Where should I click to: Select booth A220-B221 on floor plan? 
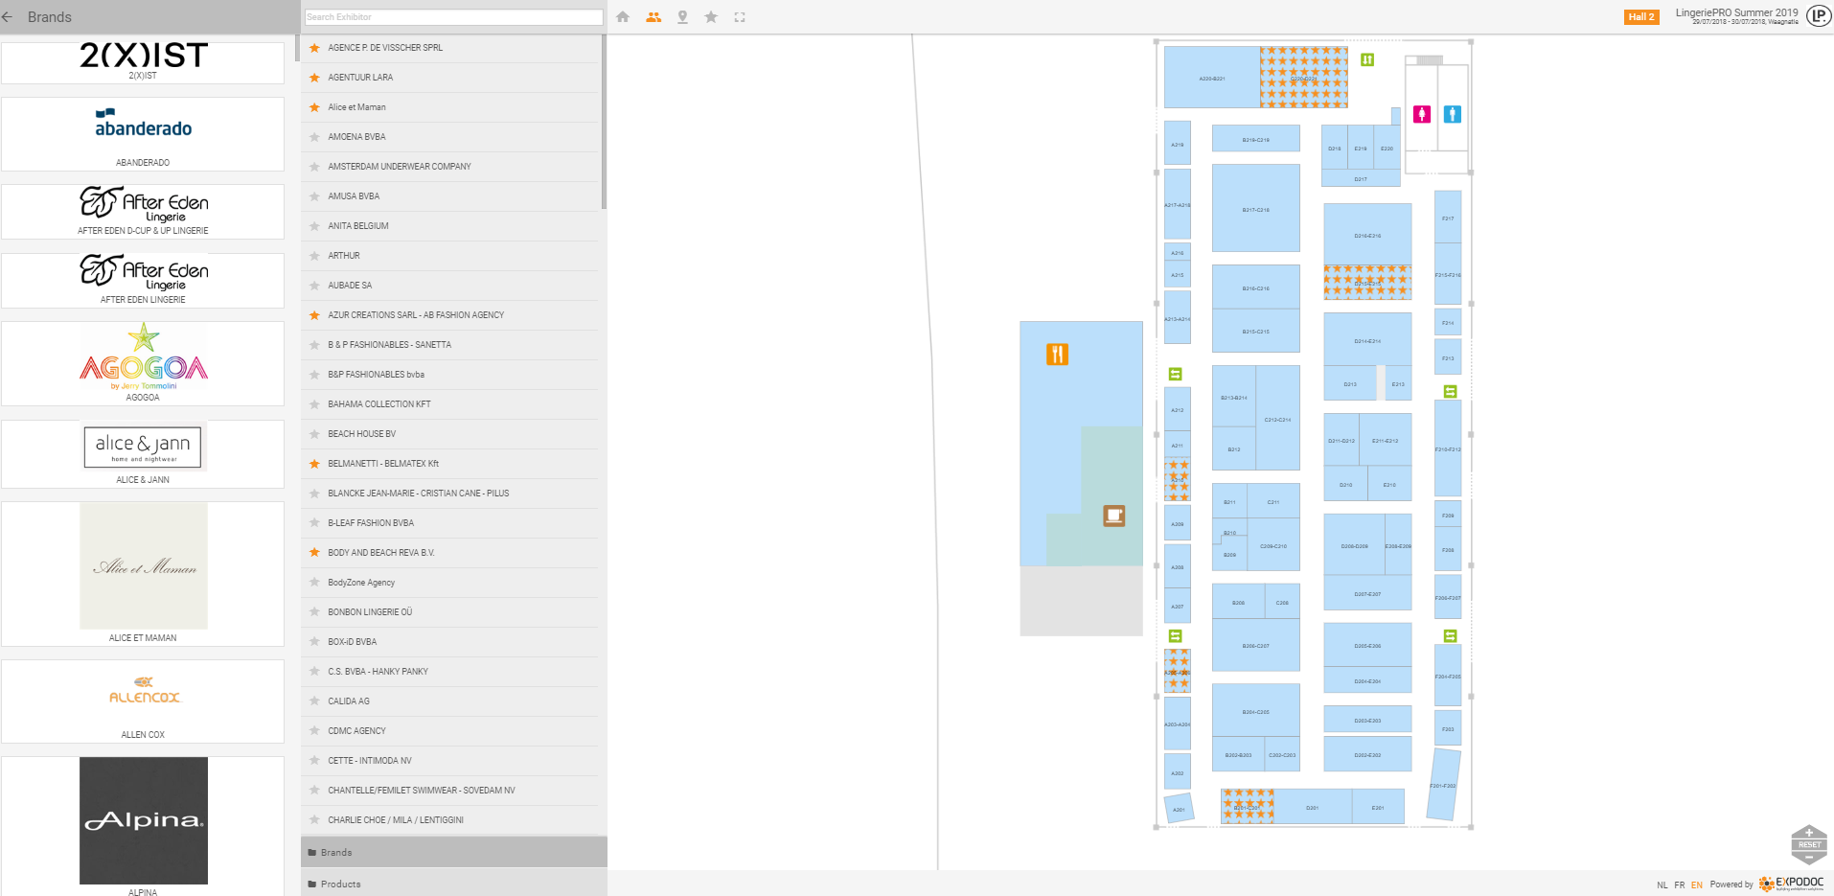point(1212,78)
